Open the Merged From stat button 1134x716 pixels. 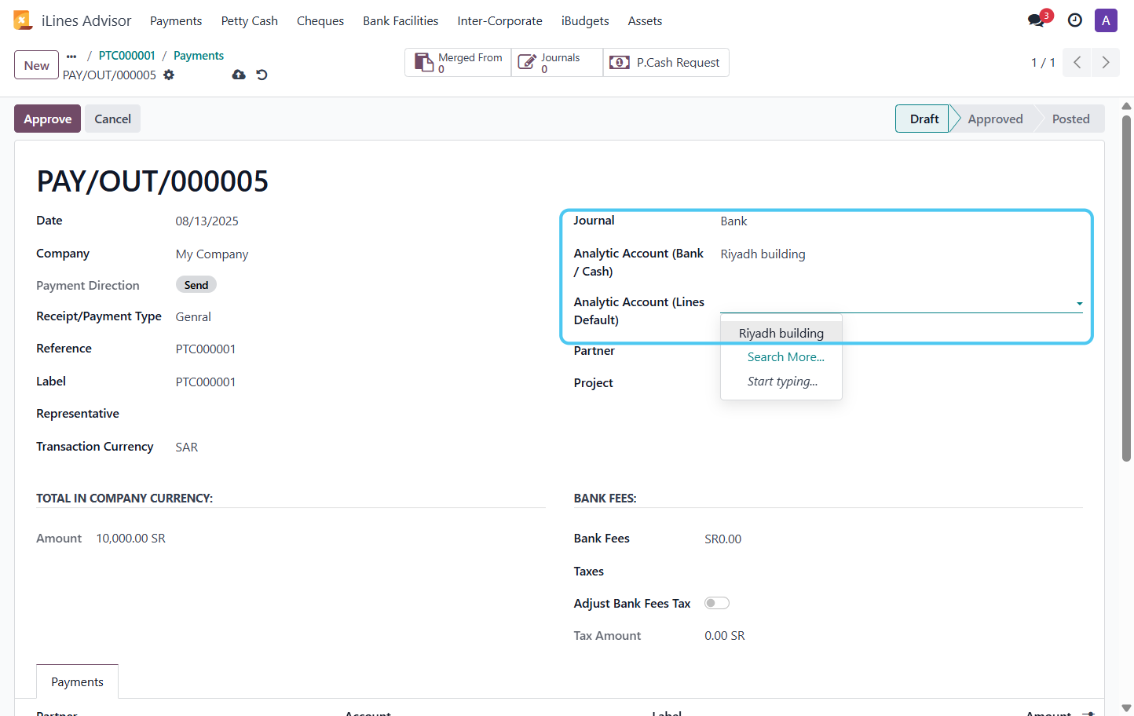click(x=458, y=63)
